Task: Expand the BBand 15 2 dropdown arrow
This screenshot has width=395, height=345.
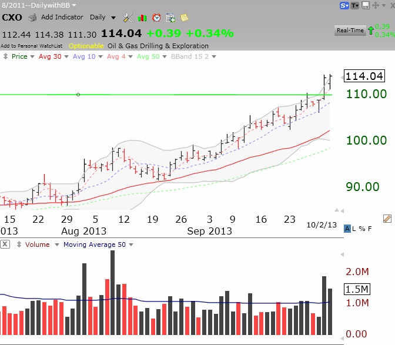Action: click(214, 56)
